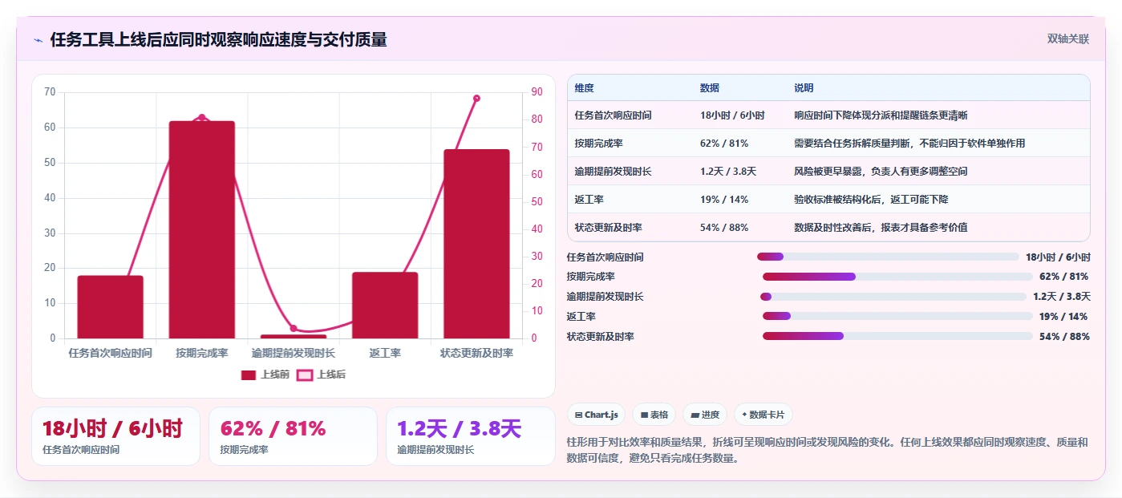1122x498 pixels.
Task: Open the 62% / 81% stat card
Action: click(293, 436)
